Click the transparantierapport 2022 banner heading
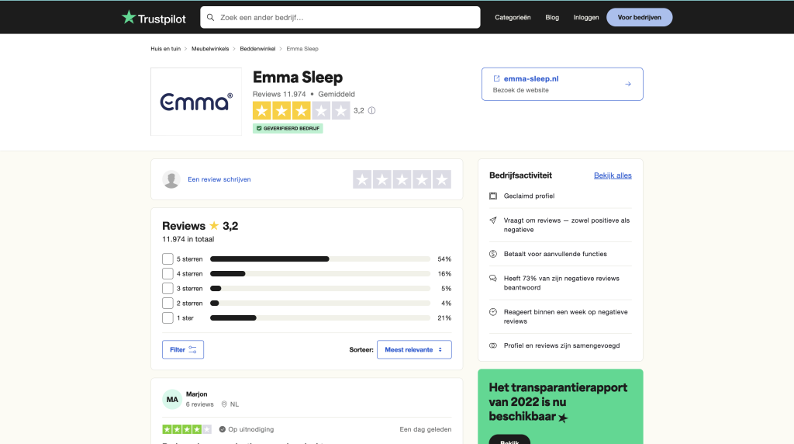The width and height of the screenshot is (794, 444). tap(558, 402)
